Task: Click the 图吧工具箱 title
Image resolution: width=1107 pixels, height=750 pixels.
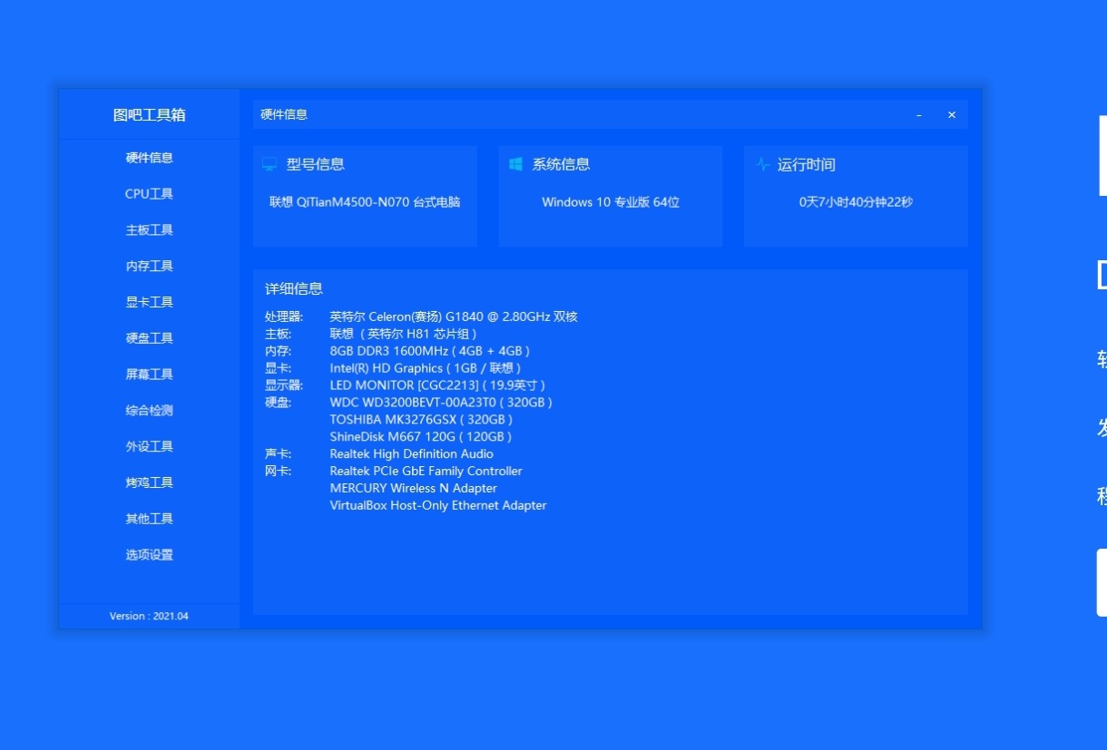Action: (149, 115)
